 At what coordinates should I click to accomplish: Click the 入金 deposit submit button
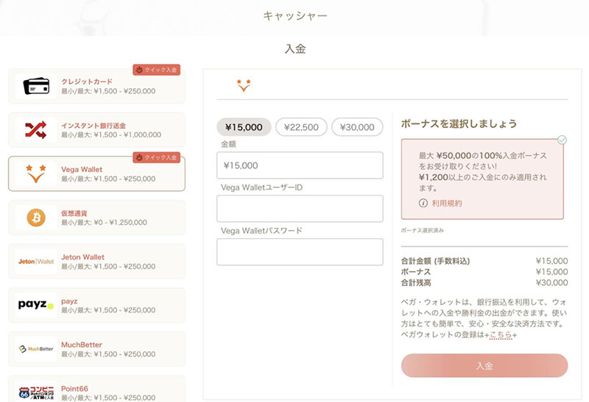484,366
